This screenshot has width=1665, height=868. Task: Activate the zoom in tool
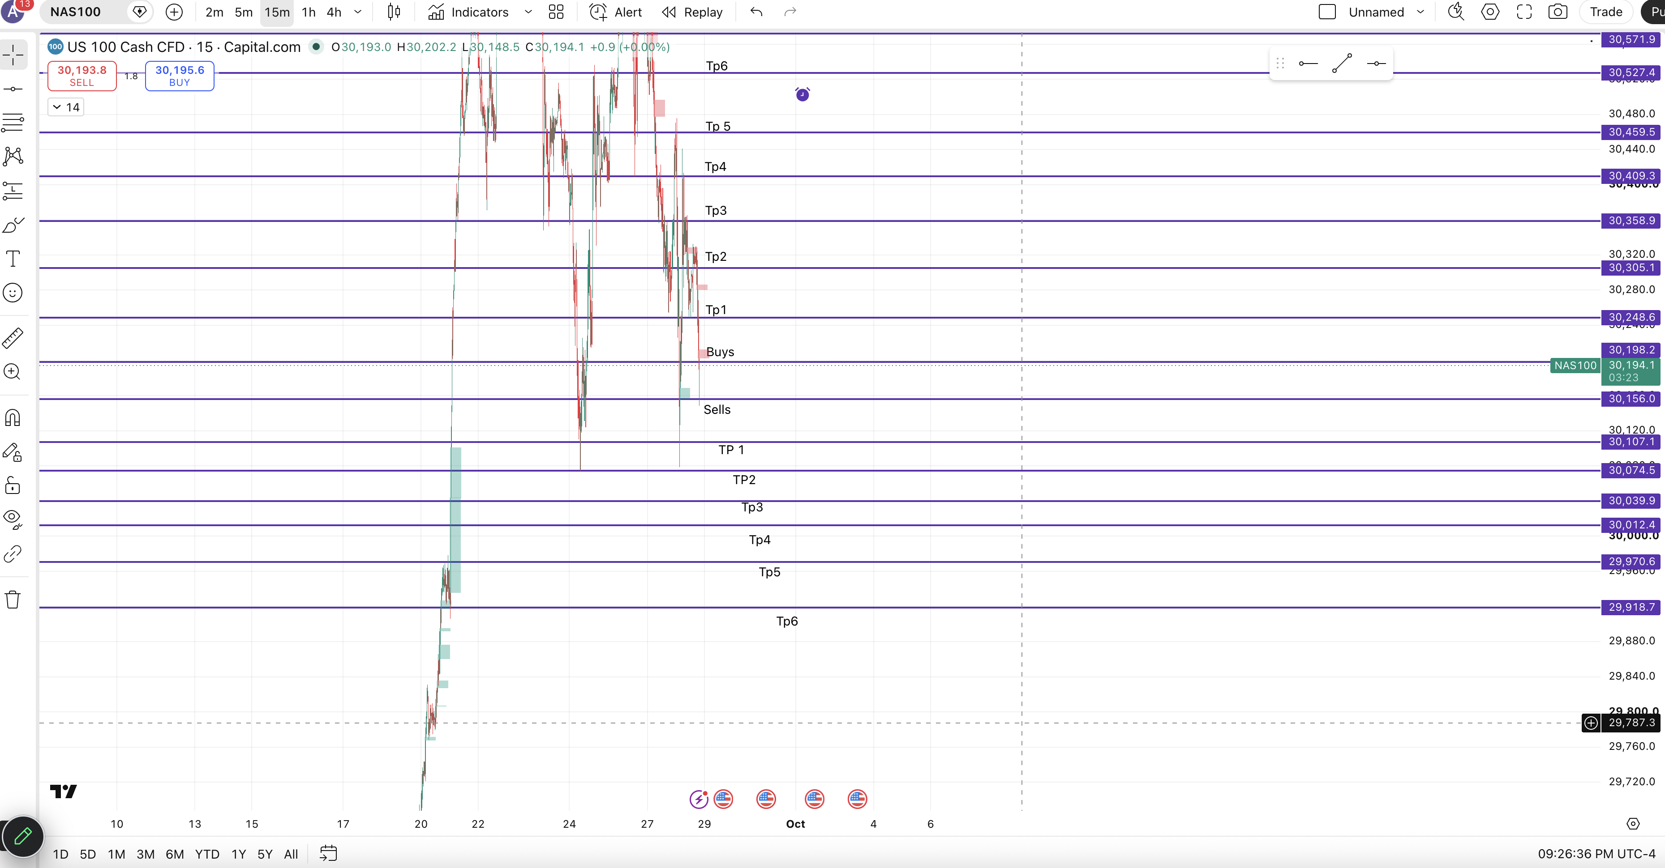pyautogui.click(x=13, y=371)
